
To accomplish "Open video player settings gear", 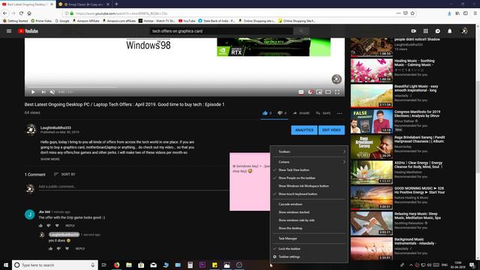I will tap(310, 91).
